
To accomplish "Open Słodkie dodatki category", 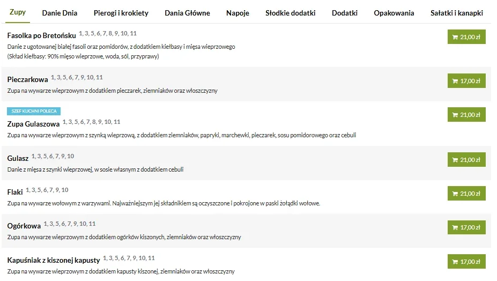I will pos(290,13).
